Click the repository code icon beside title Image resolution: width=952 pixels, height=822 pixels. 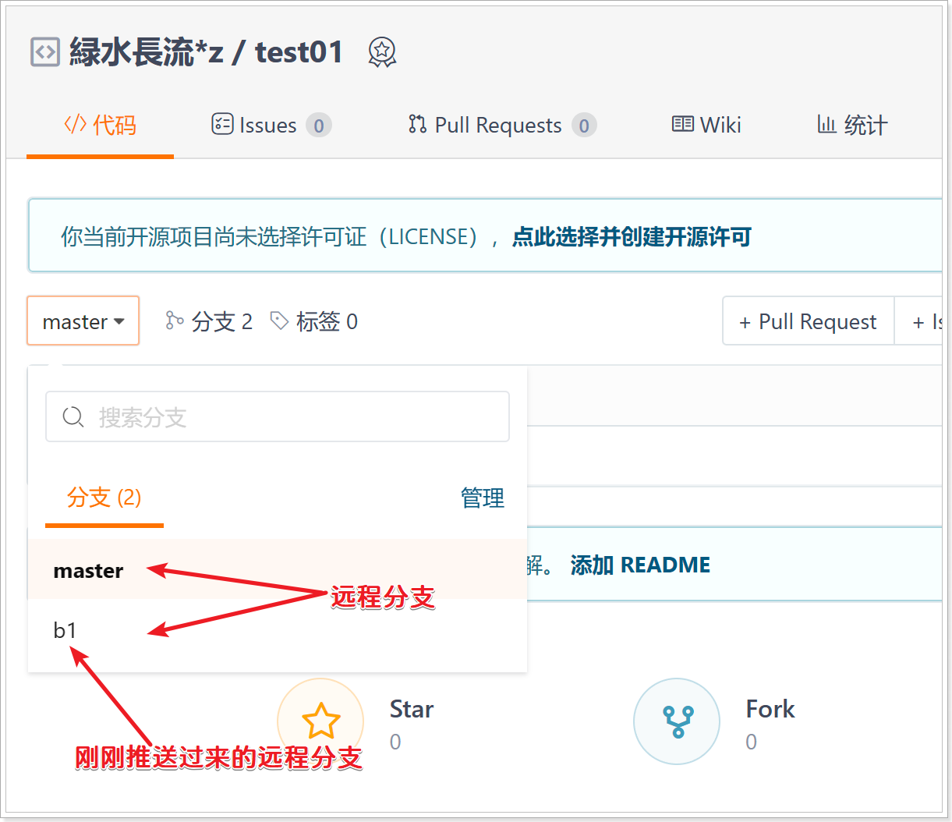pos(44,52)
